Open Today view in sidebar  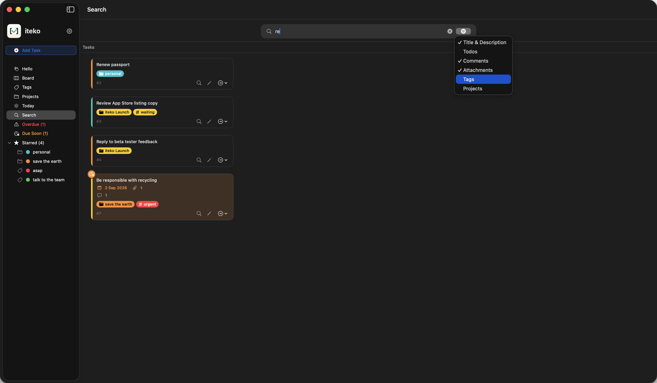coord(41,106)
